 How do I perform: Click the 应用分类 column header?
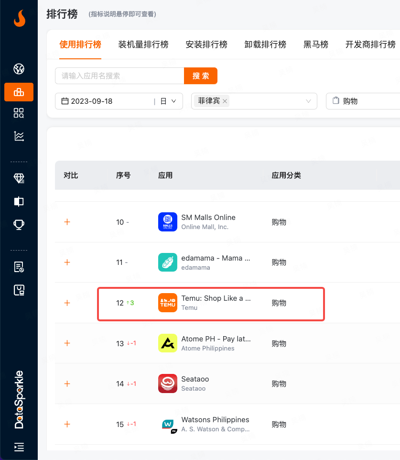[x=286, y=175]
